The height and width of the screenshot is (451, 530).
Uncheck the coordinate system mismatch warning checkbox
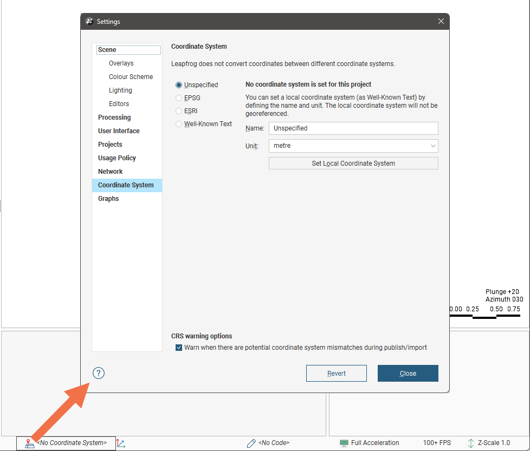coord(179,348)
